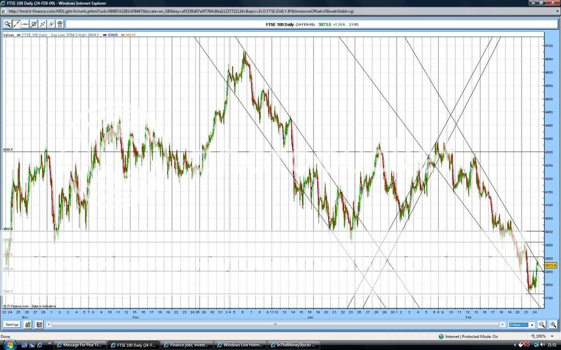The image size is (561, 350).
Task: Select the zoom magnifier tool
Action: (7, 24)
